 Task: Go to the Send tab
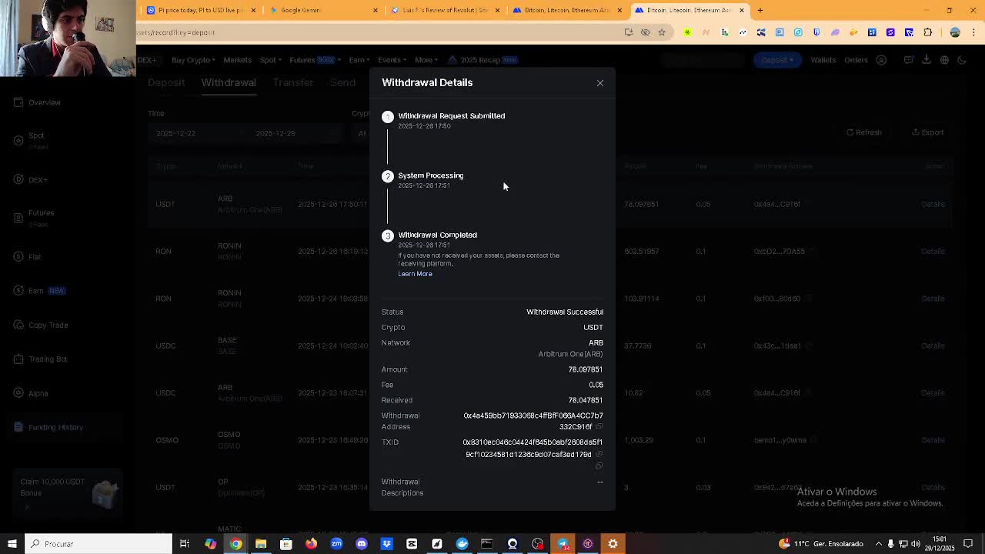pos(343,82)
